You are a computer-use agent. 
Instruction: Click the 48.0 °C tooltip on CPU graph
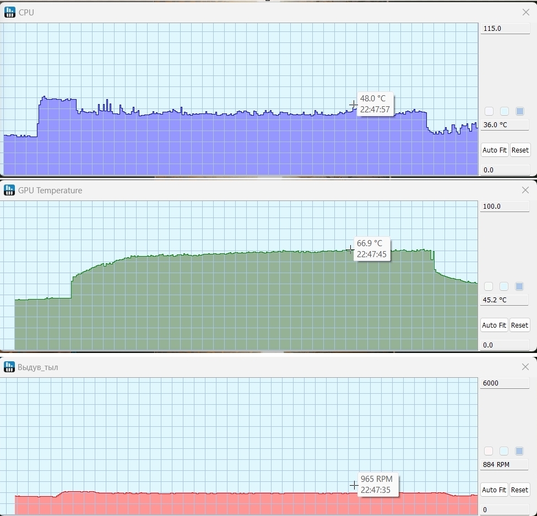[x=375, y=104]
